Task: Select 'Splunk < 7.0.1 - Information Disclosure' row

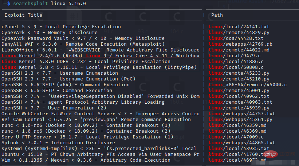Action: pyautogui.click(x=58, y=143)
